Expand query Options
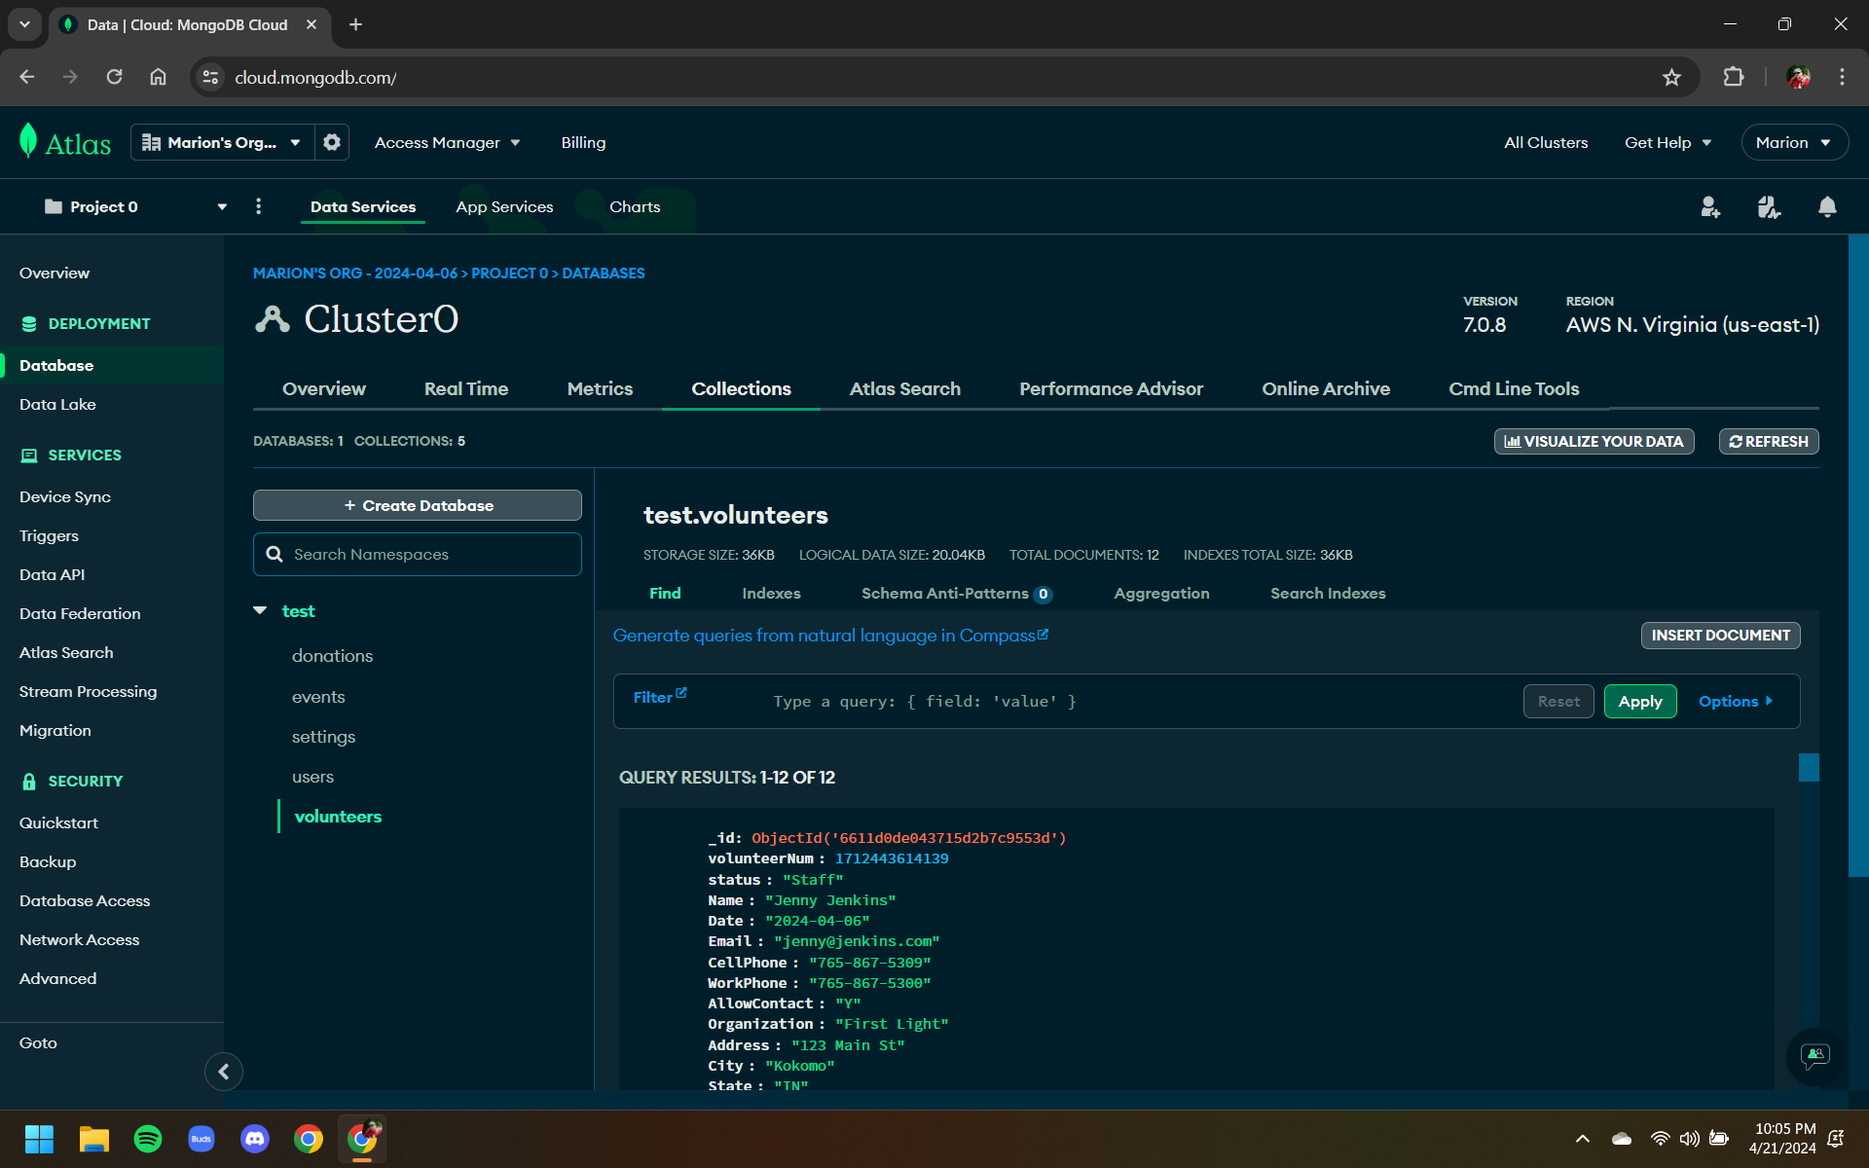The width and height of the screenshot is (1869, 1168). [1735, 701]
